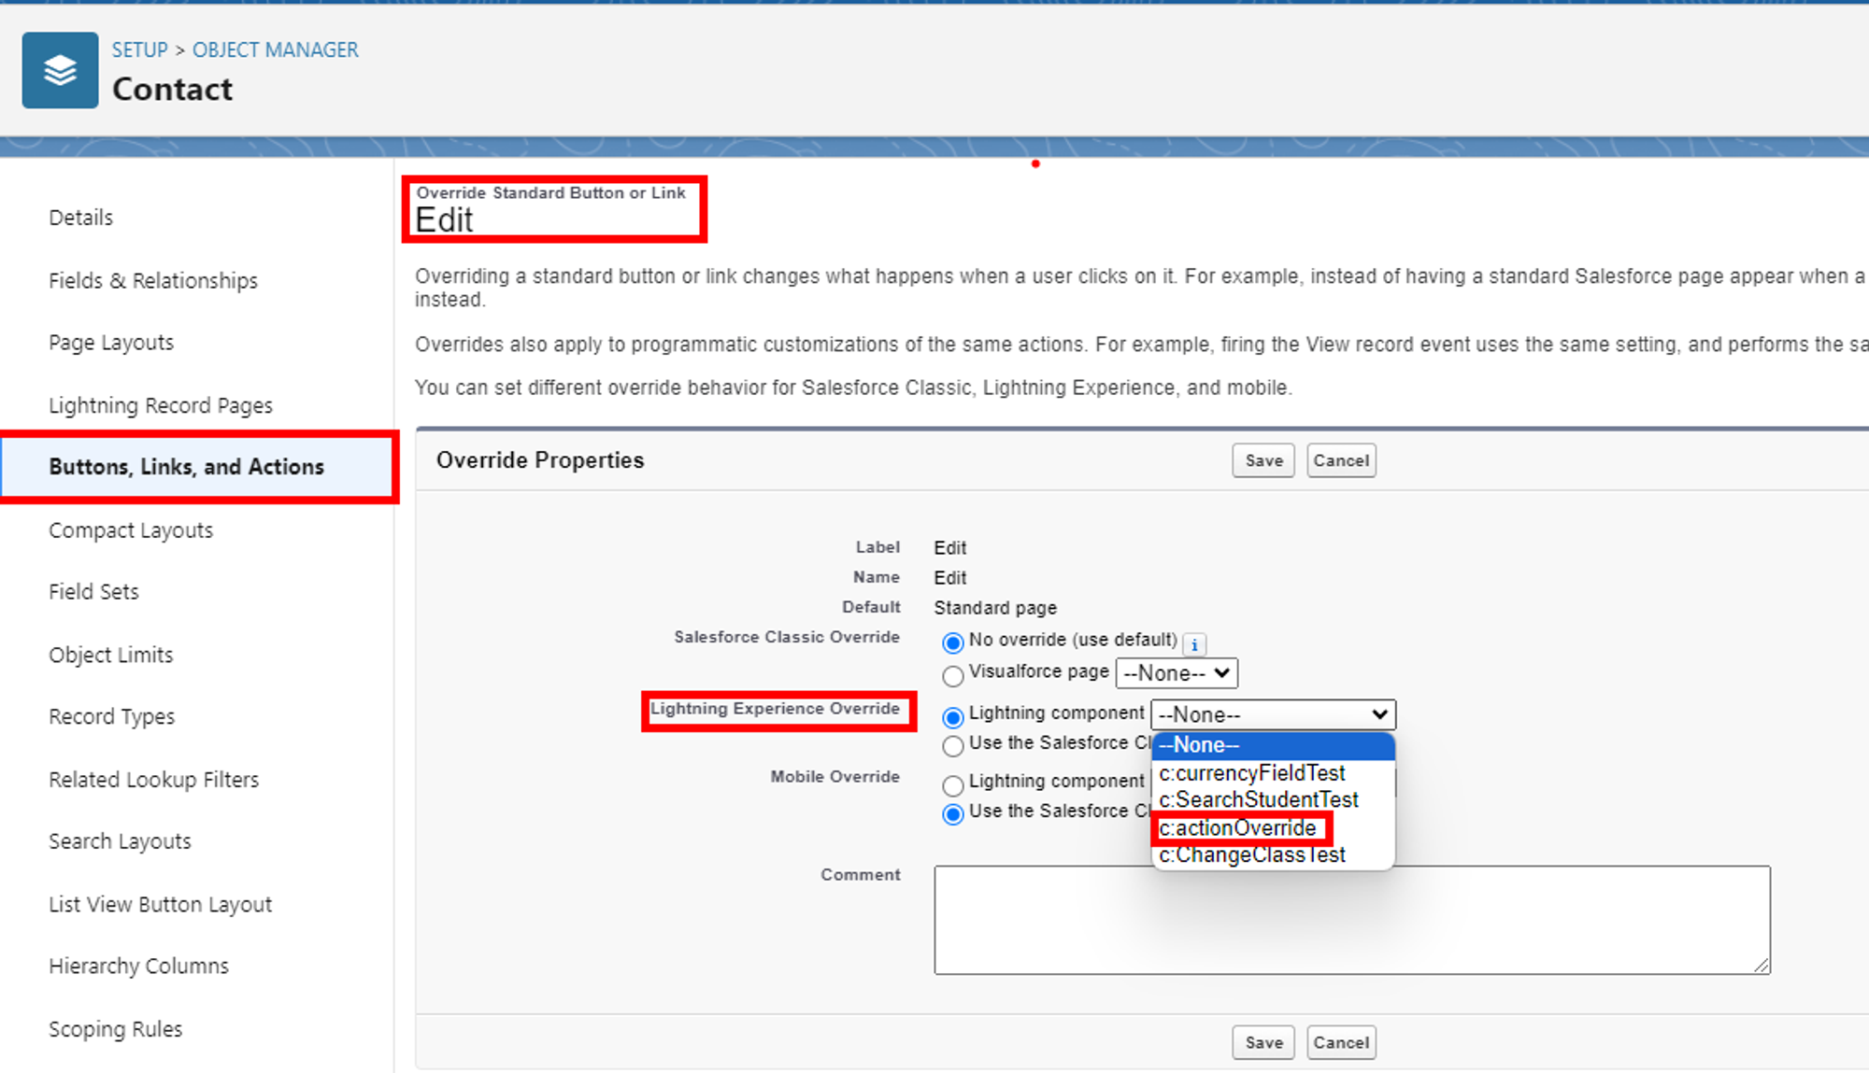The height and width of the screenshot is (1073, 1869).
Task: Click the Override Properties heading
Action: pos(540,460)
